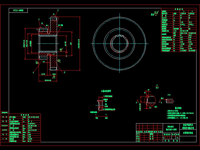Viewport: 200px width, 150px height.
Task: Click the 20CrMnTi material cell in title block
Action: tap(171, 128)
